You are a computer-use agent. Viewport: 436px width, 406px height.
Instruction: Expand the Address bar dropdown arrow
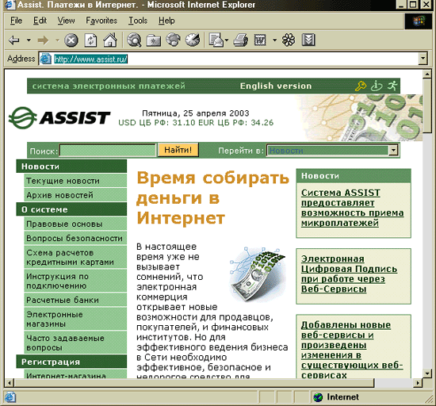423,59
